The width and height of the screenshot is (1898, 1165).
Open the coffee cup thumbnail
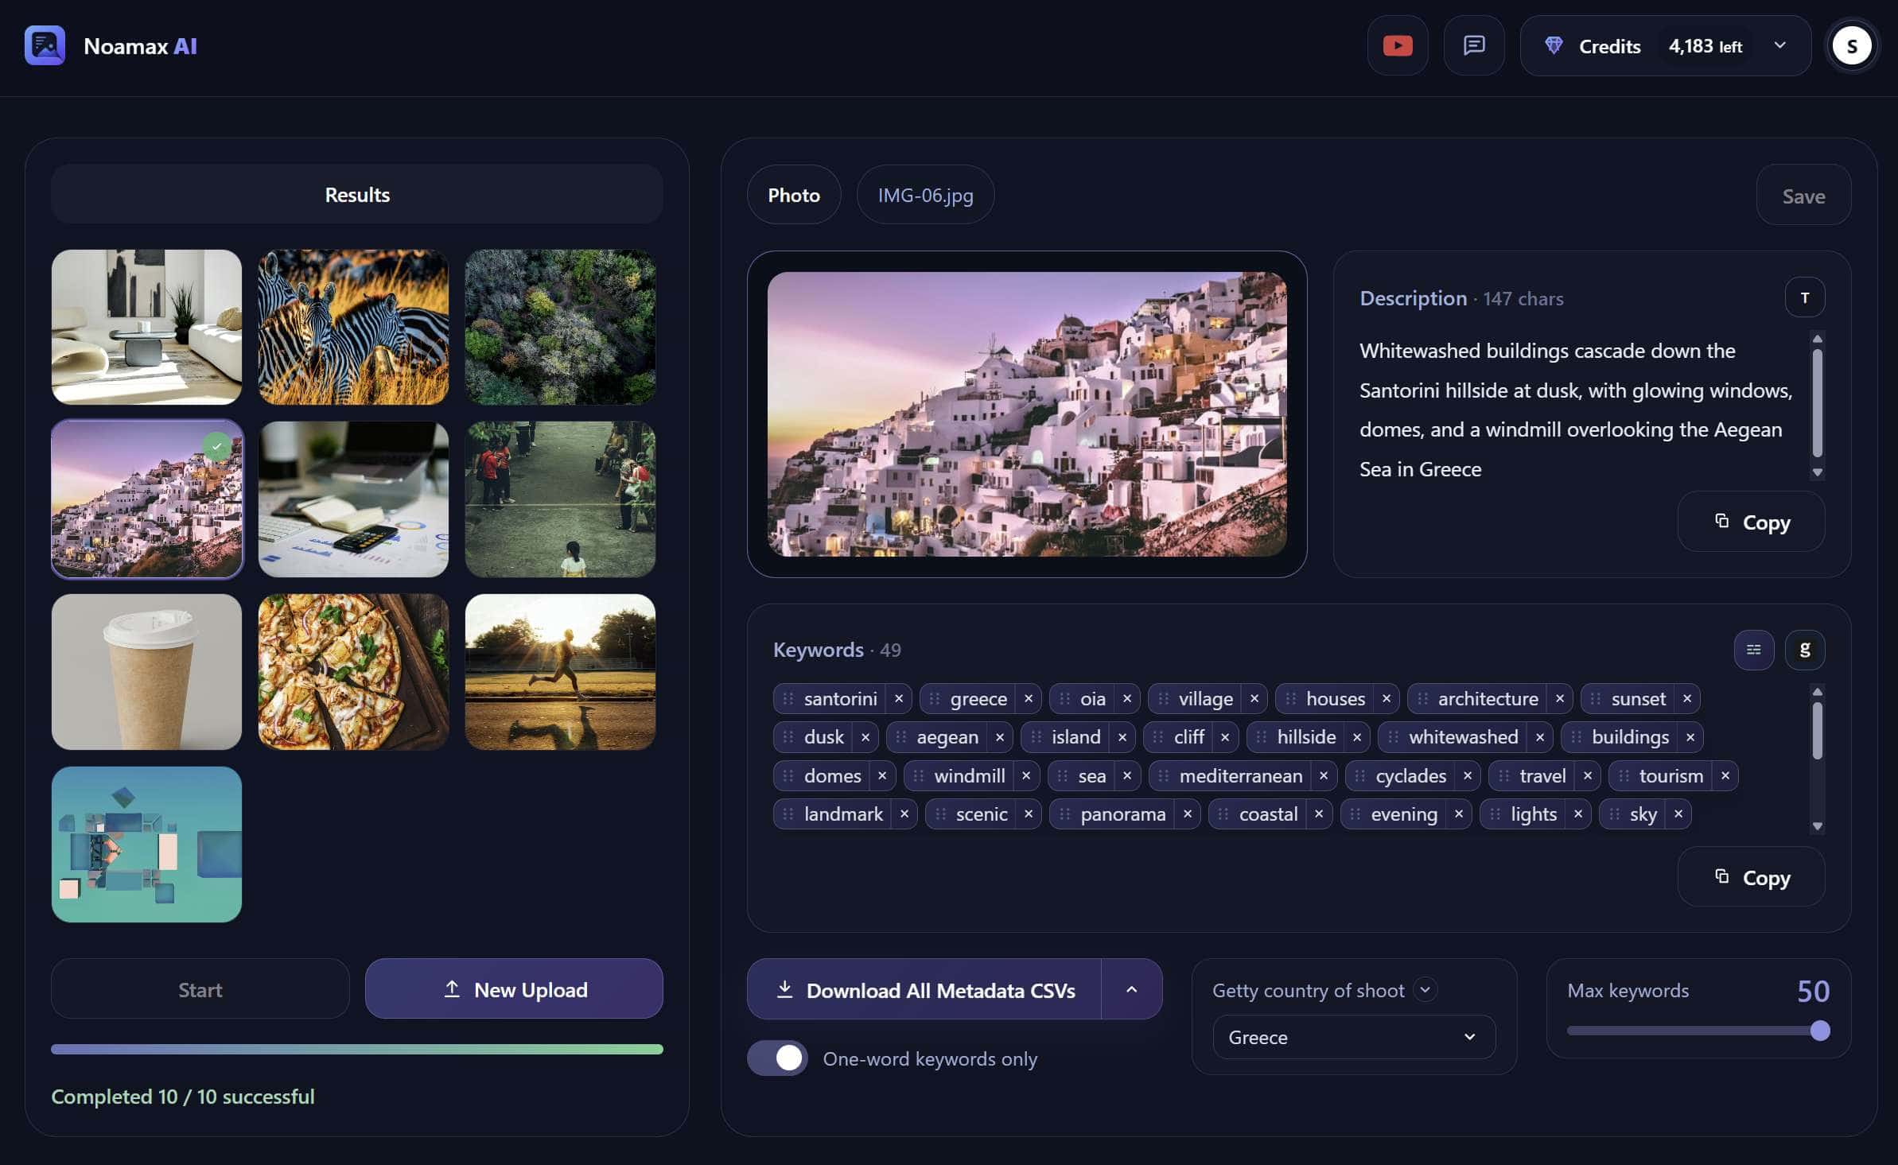pos(146,672)
